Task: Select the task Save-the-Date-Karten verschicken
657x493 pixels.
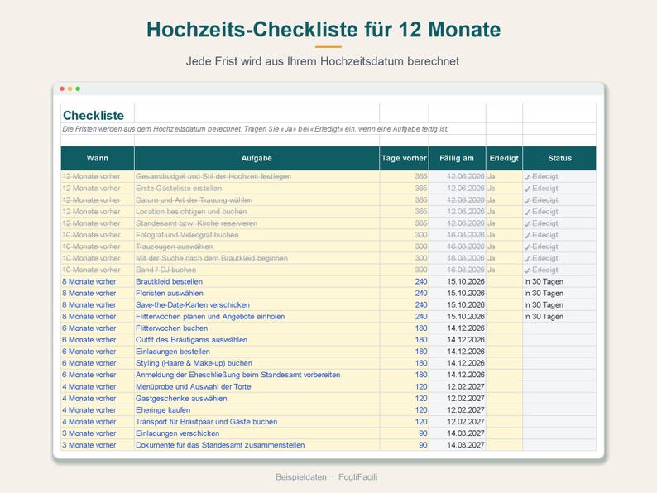Action: point(257,305)
